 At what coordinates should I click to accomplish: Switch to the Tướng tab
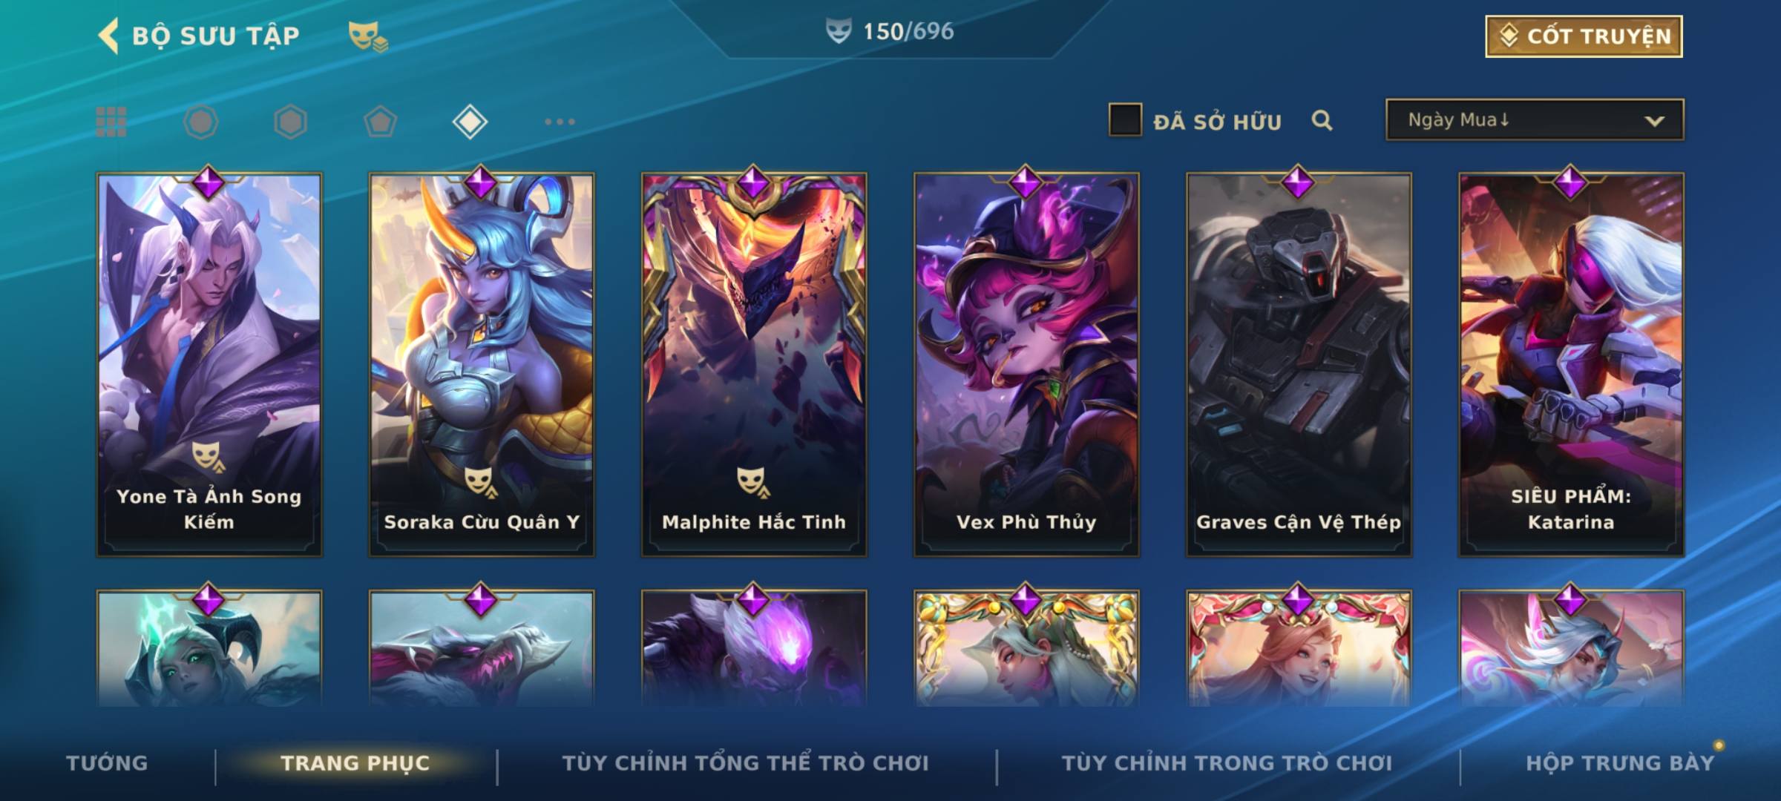(x=107, y=763)
